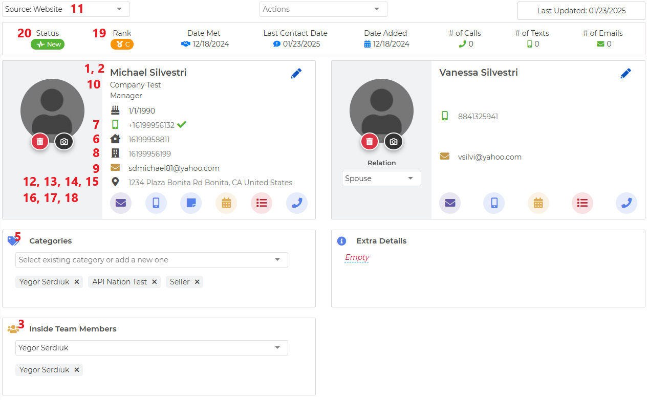Edit Michael Silvestri's contact with pencil icon

point(296,74)
